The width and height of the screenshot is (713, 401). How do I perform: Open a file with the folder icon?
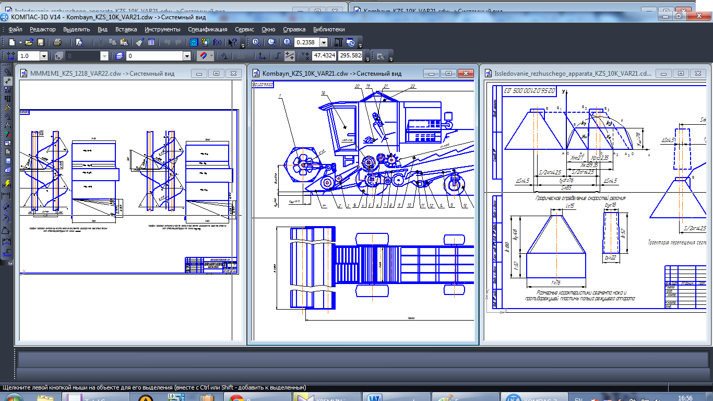[29, 42]
